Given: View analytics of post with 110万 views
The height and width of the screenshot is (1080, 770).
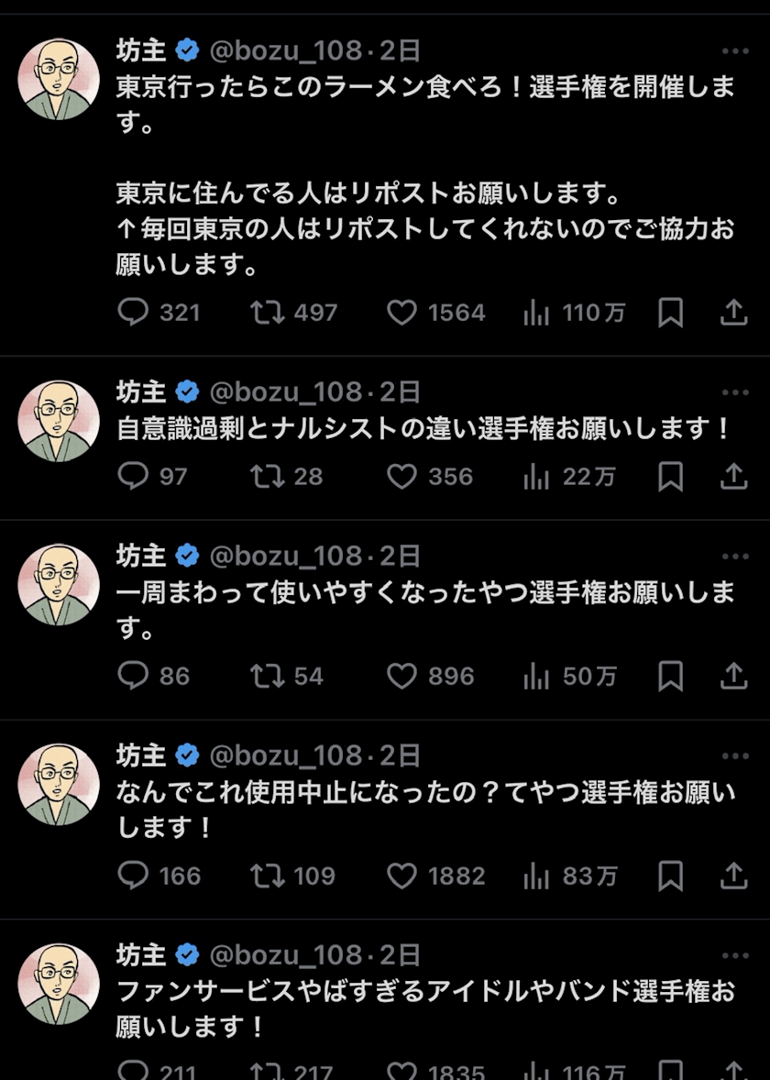Looking at the screenshot, I should click(536, 314).
